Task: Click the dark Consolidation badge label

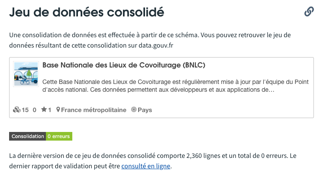Action: point(27,136)
